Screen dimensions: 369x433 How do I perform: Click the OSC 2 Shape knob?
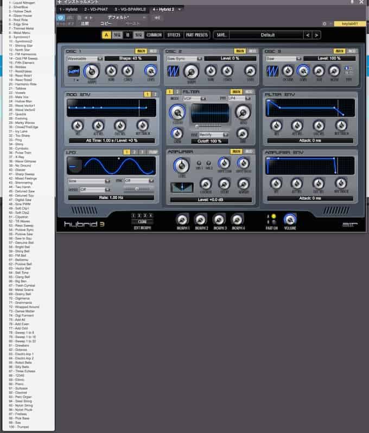click(191, 72)
